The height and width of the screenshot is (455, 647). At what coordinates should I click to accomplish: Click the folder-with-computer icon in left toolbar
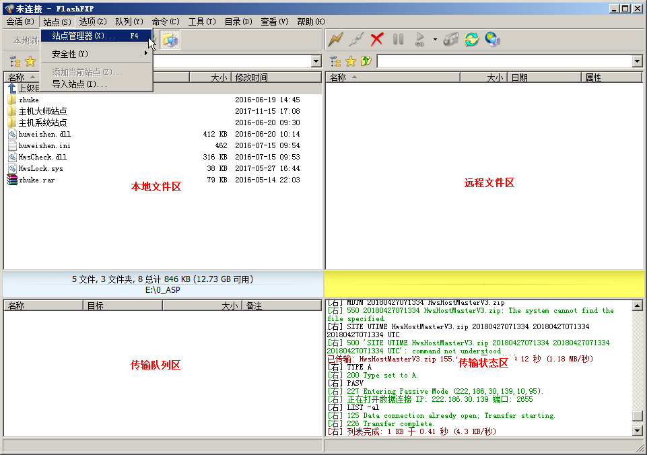click(x=170, y=40)
